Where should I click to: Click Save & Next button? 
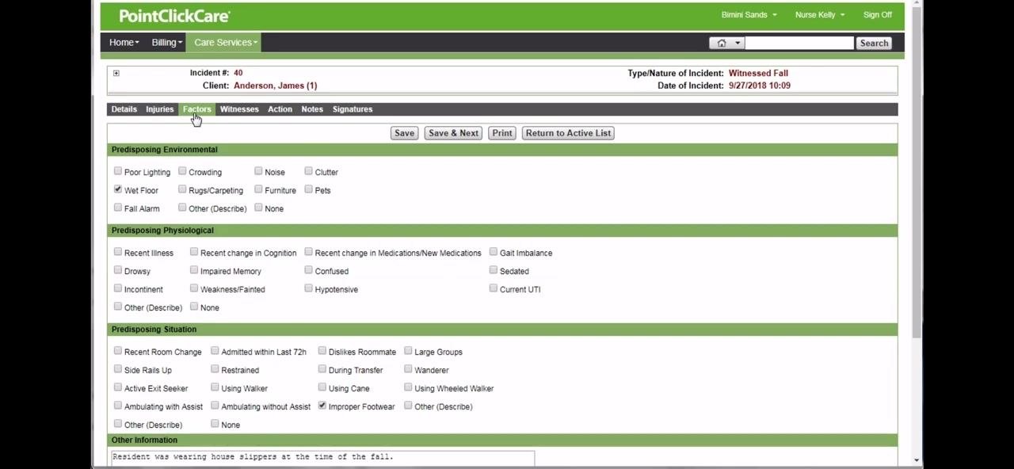click(x=453, y=133)
